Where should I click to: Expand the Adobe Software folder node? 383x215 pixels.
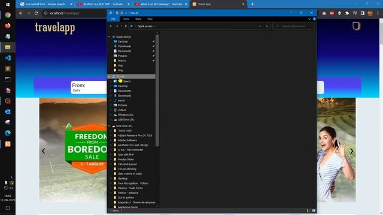(x=111, y=140)
